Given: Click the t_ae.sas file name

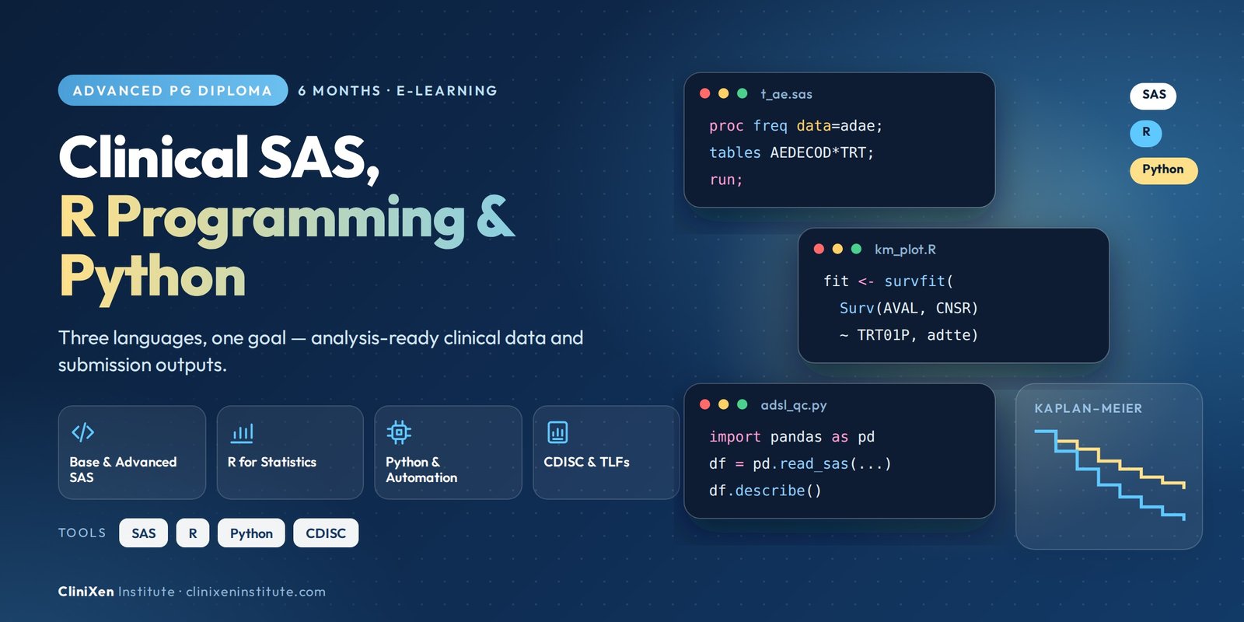Looking at the screenshot, I should pos(786,94).
